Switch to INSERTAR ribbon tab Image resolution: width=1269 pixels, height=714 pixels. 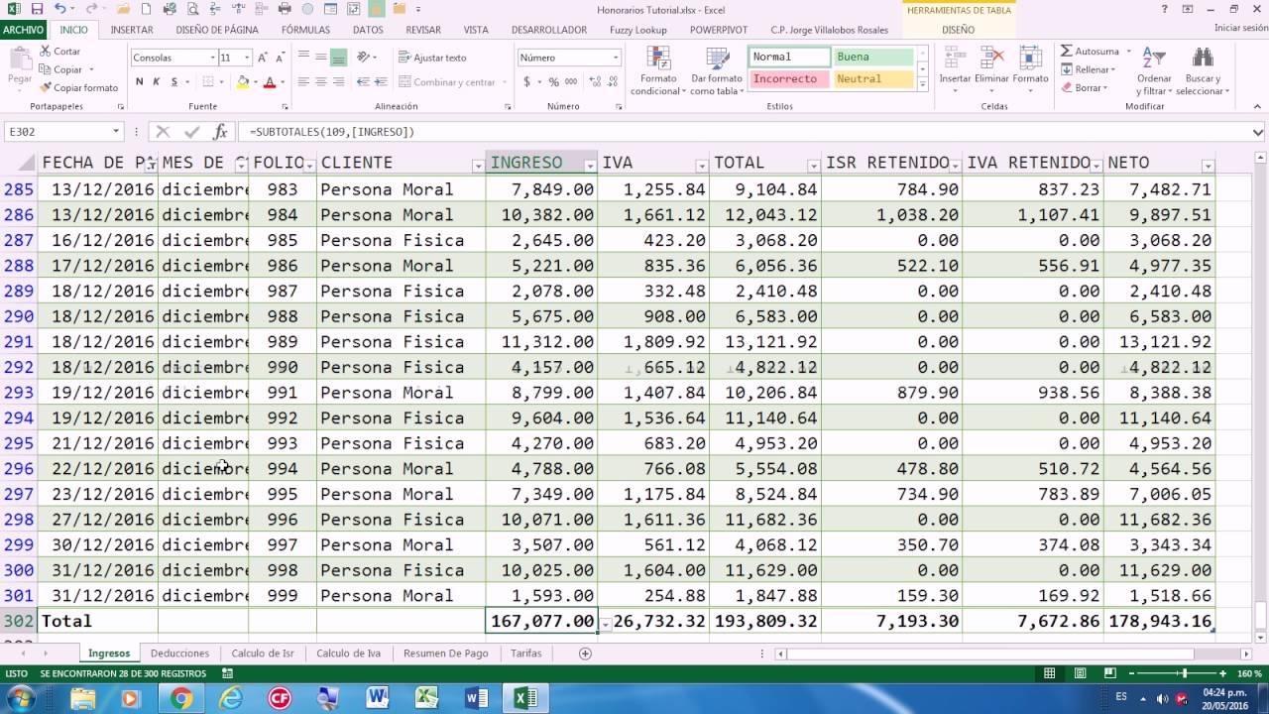(132, 30)
